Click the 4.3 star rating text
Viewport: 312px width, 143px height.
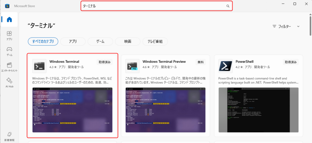53,67
